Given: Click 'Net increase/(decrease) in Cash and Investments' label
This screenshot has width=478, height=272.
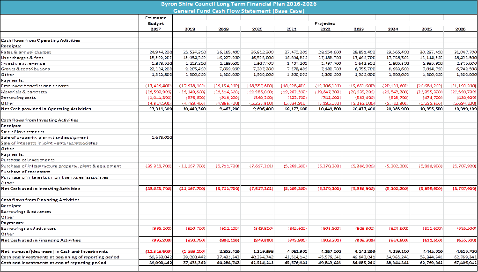Looking at the screenshot, I should pyautogui.click(x=55, y=251).
